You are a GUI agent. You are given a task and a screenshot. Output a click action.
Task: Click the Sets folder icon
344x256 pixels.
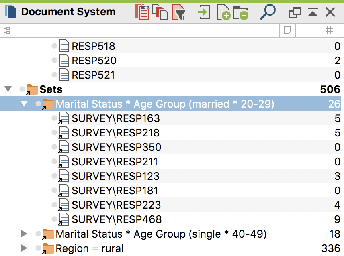(32, 89)
